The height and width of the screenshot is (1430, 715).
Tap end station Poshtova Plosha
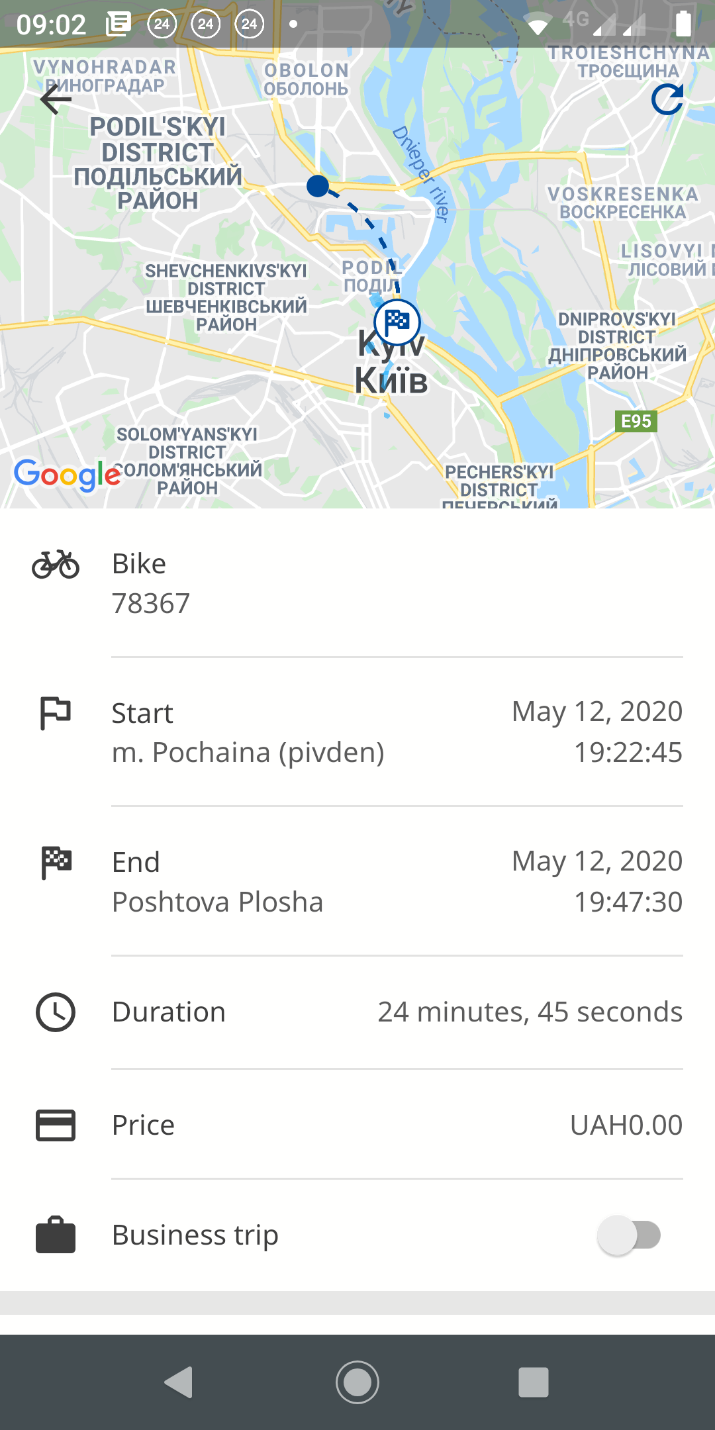pyautogui.click(x=218, y=902)
